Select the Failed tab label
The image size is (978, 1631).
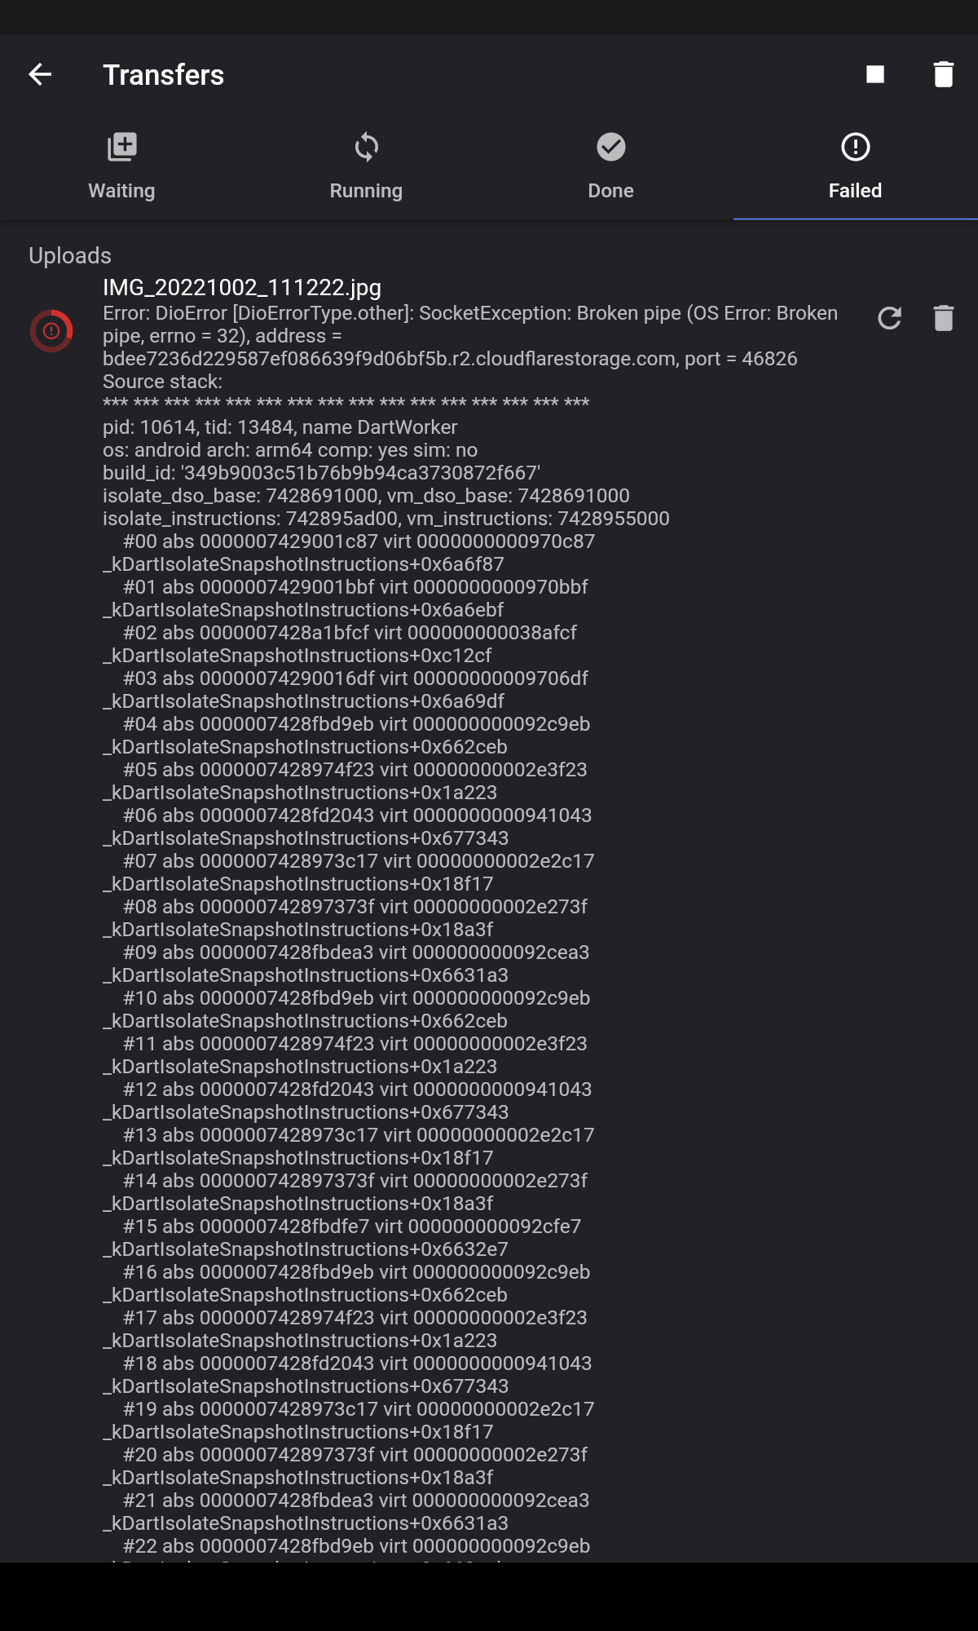tap(855, 191)
